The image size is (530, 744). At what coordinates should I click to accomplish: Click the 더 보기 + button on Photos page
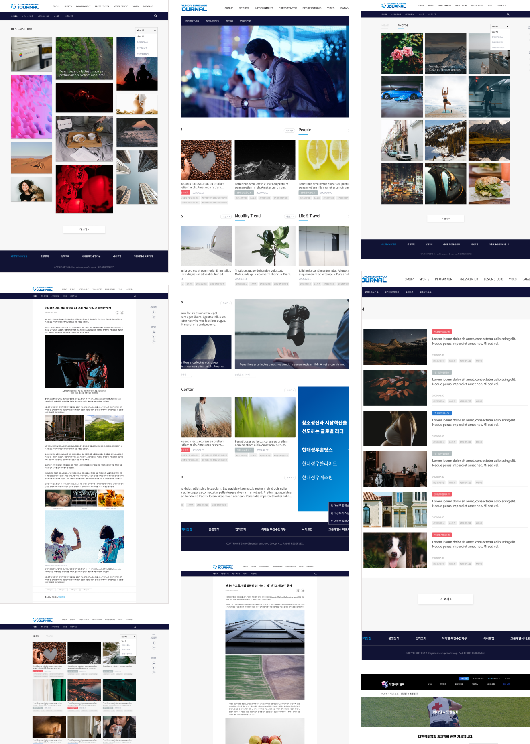(x=446, y=219)
